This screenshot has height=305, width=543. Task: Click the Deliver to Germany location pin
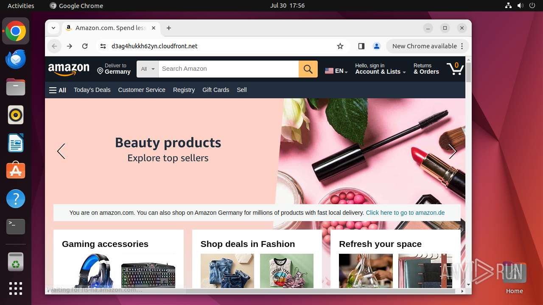tap(100, 71)
